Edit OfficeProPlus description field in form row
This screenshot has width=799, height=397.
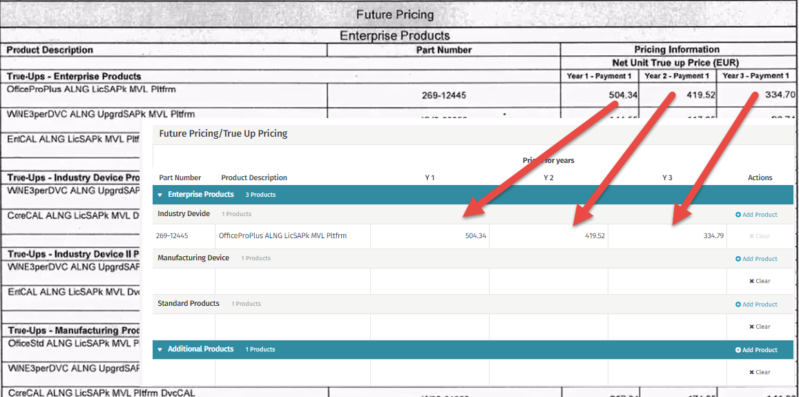tap(293, 236)
